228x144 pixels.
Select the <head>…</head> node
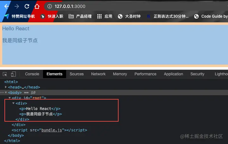tap(24, 87)
